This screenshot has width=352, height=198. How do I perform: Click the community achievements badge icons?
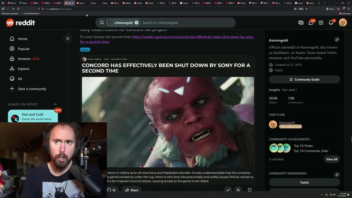pos(280,148)
